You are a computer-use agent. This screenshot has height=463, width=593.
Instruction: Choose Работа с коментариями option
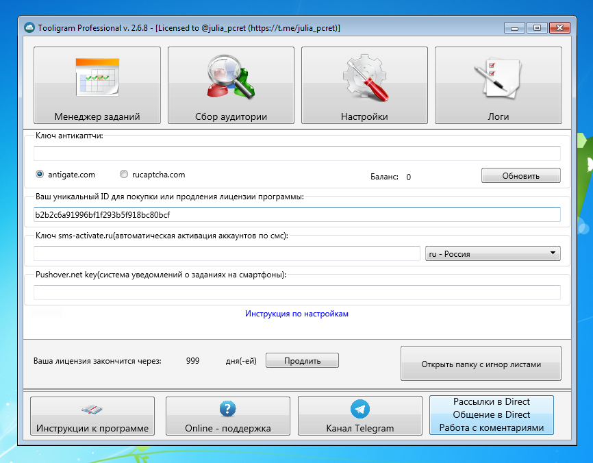[491, 426]
